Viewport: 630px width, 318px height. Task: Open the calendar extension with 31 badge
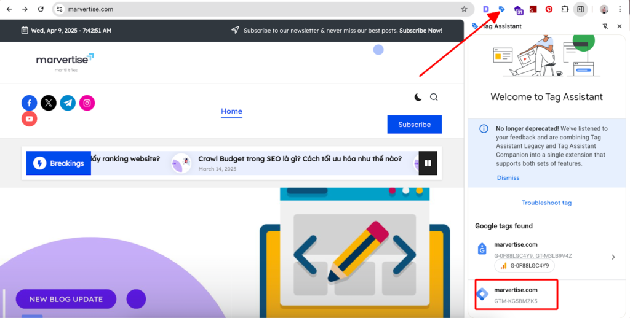tap(518, 10)
